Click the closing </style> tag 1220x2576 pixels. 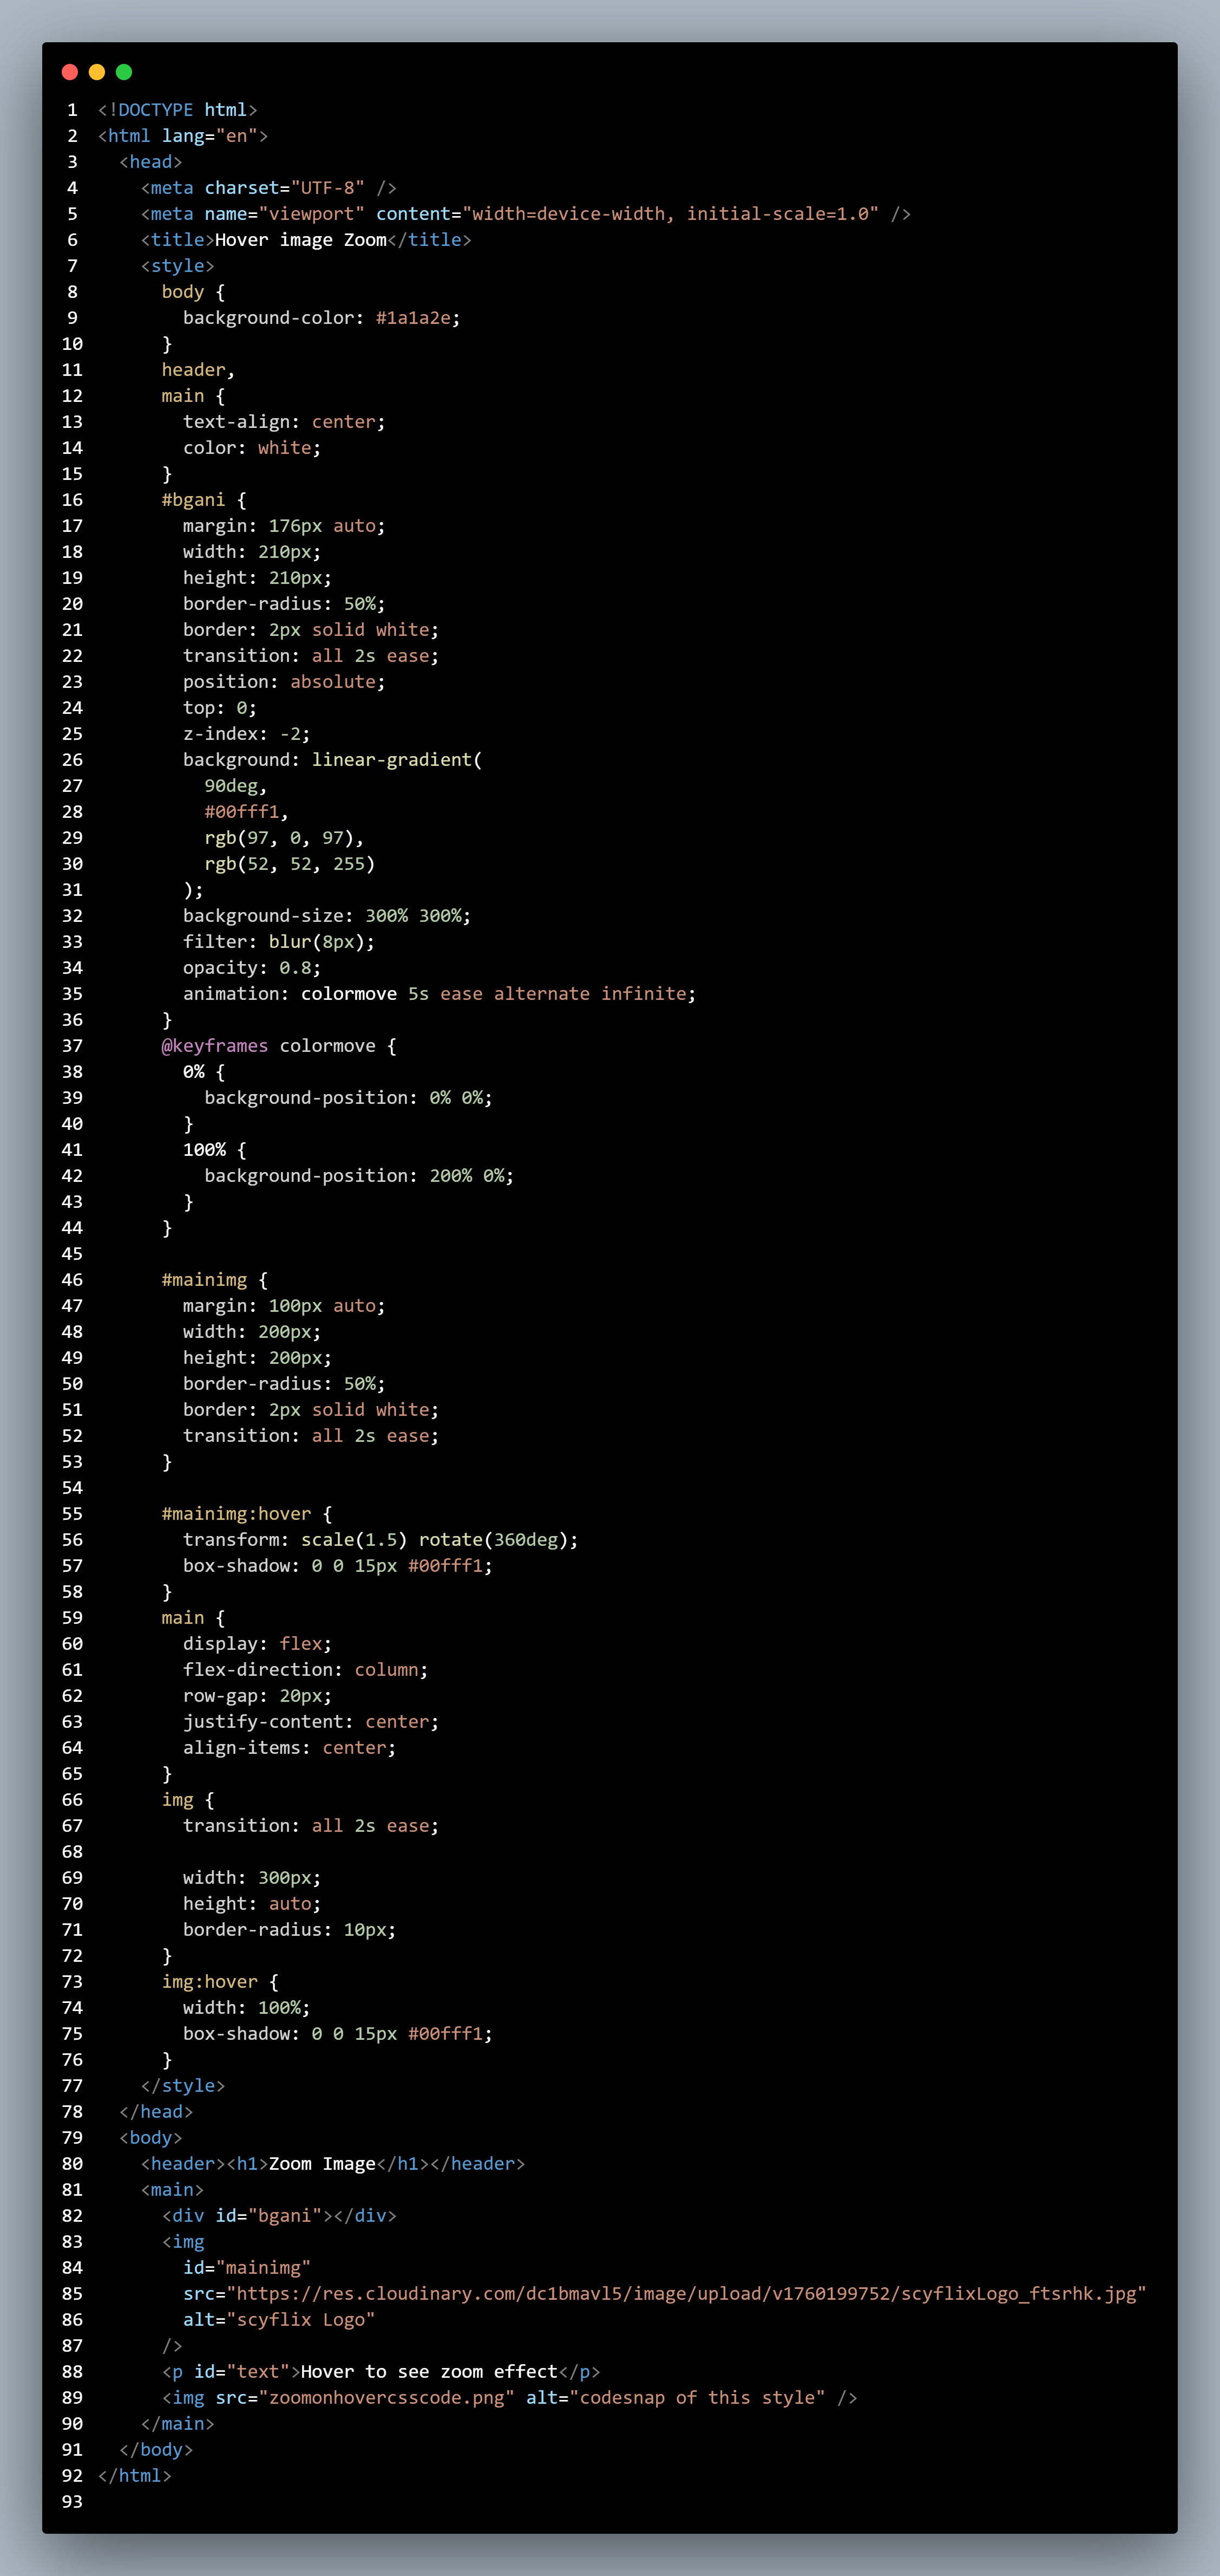(184, 2085)
